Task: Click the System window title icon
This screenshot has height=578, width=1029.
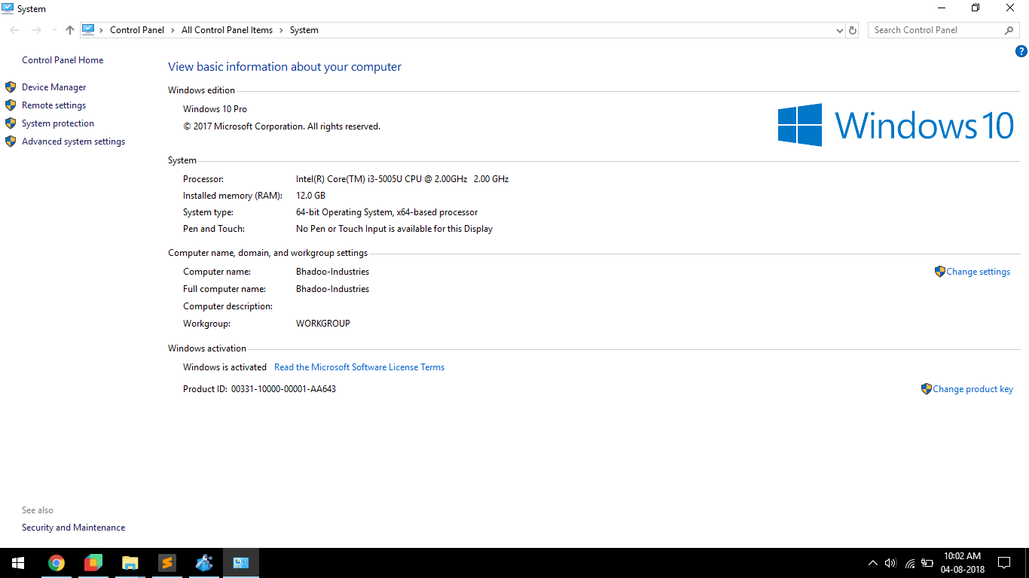Action: coord(8,8)
